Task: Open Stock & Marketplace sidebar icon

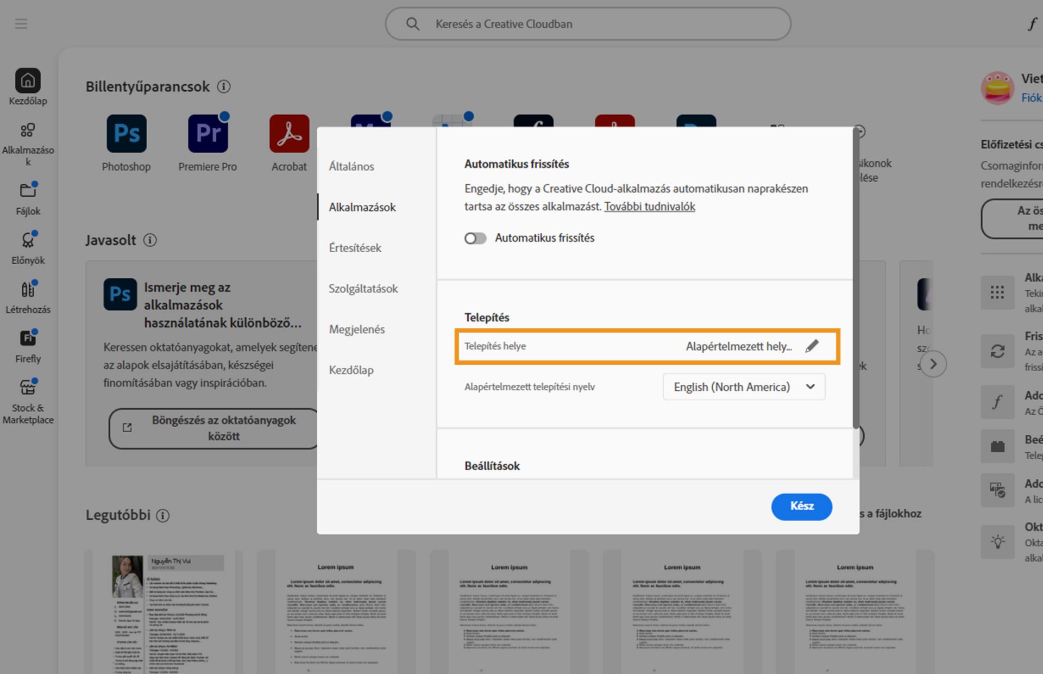Action: tap(28, 388)
